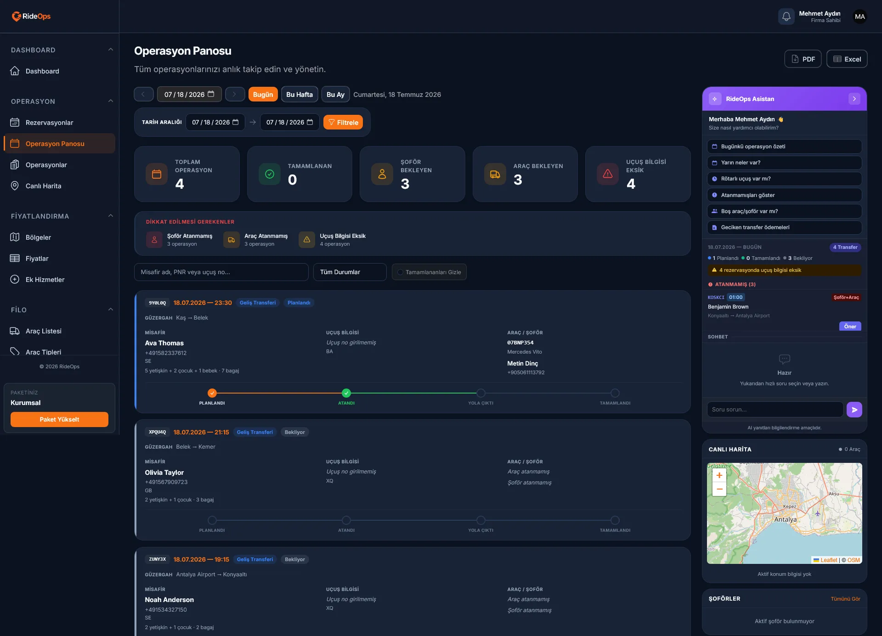This screenshot has height=636, width=882.
Task: Export the board to Excel
Action: pos(847,59)
